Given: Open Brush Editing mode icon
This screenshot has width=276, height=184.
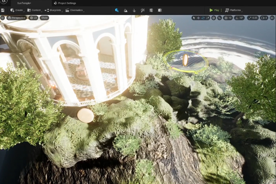Looking at the screenshot, I should [160, 10].
